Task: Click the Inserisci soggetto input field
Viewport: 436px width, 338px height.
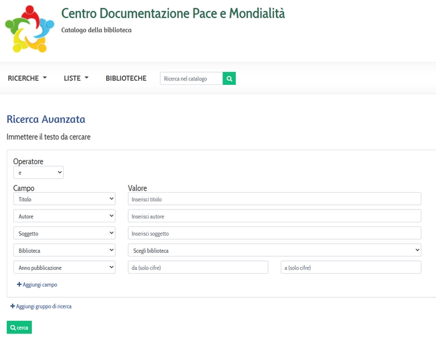Action: [274, 233]
